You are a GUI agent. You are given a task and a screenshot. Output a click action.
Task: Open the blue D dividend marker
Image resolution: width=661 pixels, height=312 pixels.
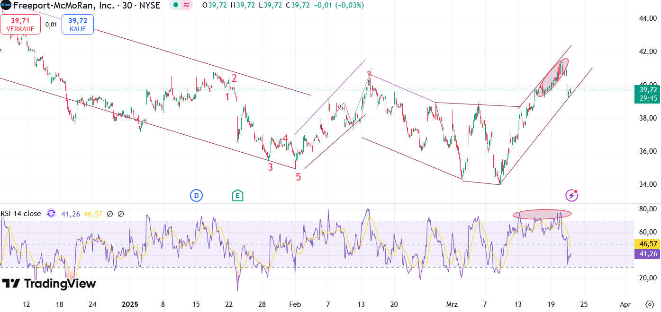pyautogui.click(x=196, y=195)
